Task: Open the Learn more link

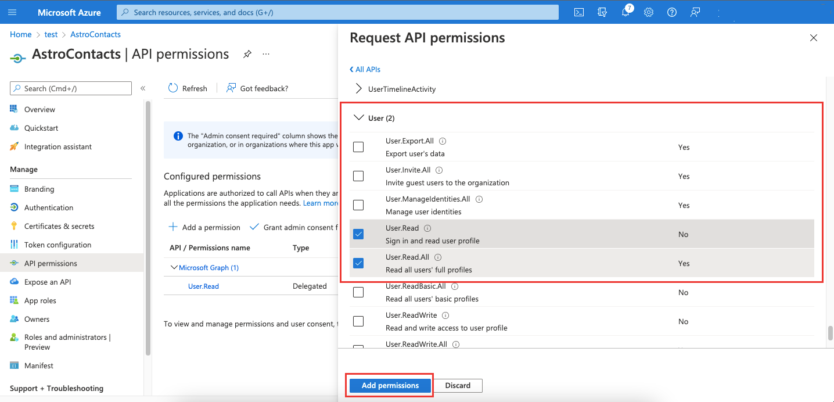Action: (x=321, y=203)
